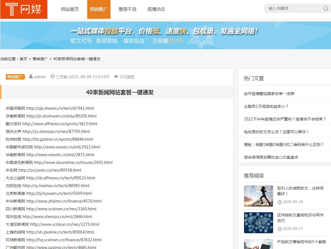Click the 中国资讯新闻网 URL line
The height and width of the screenshot is (249, 331).
[x=59, y=162]
